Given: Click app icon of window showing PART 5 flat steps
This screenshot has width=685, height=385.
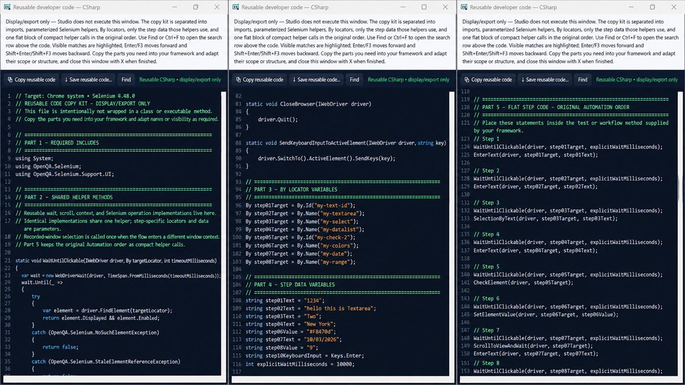Looking at the screenshot, I should [x=464, y=7].
